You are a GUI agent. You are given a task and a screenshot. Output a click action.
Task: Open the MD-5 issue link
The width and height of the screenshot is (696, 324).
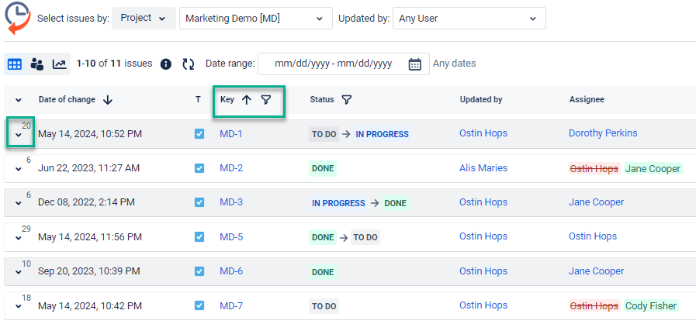pyautogui.click(x=231, y=236)
